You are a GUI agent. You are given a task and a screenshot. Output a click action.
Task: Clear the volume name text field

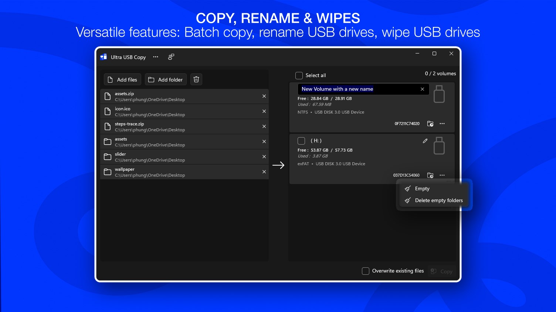click(x=422, y=89)
